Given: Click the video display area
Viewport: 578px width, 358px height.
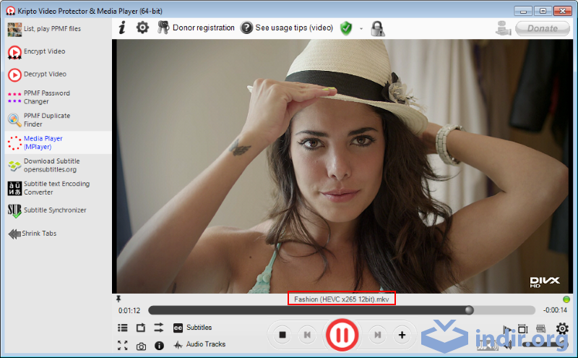Looking at the screenshot, I should [342, 166].
